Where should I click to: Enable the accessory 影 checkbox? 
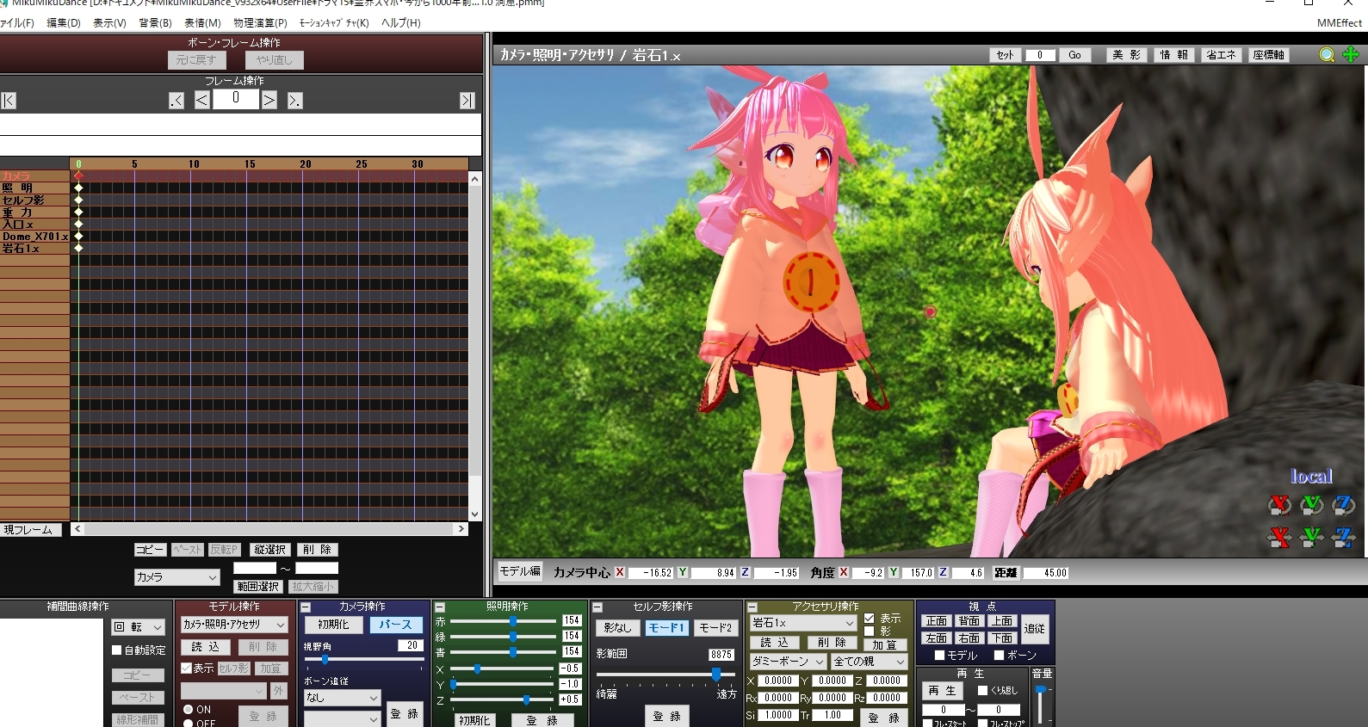(870, 632)
